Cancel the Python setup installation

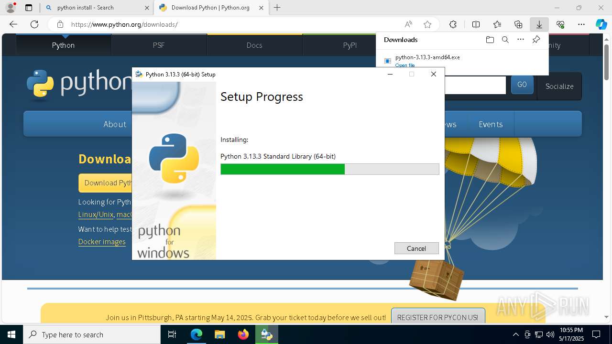coord(416,248)
